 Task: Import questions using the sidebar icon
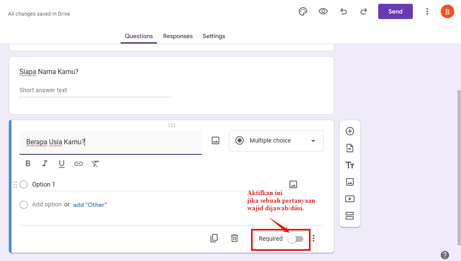pyautogui.click(x=350, y=148)
